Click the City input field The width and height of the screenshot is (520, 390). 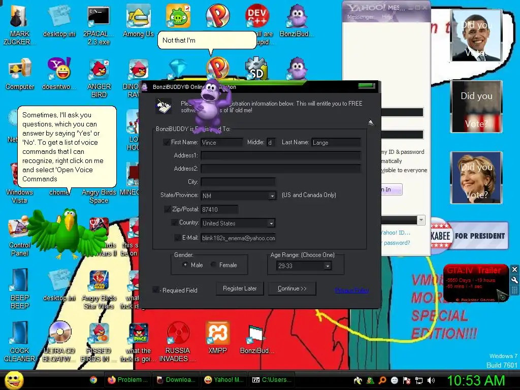click(238, 182)
